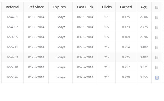Select the checkbox for referral R54092

click(x=157, y=27)
